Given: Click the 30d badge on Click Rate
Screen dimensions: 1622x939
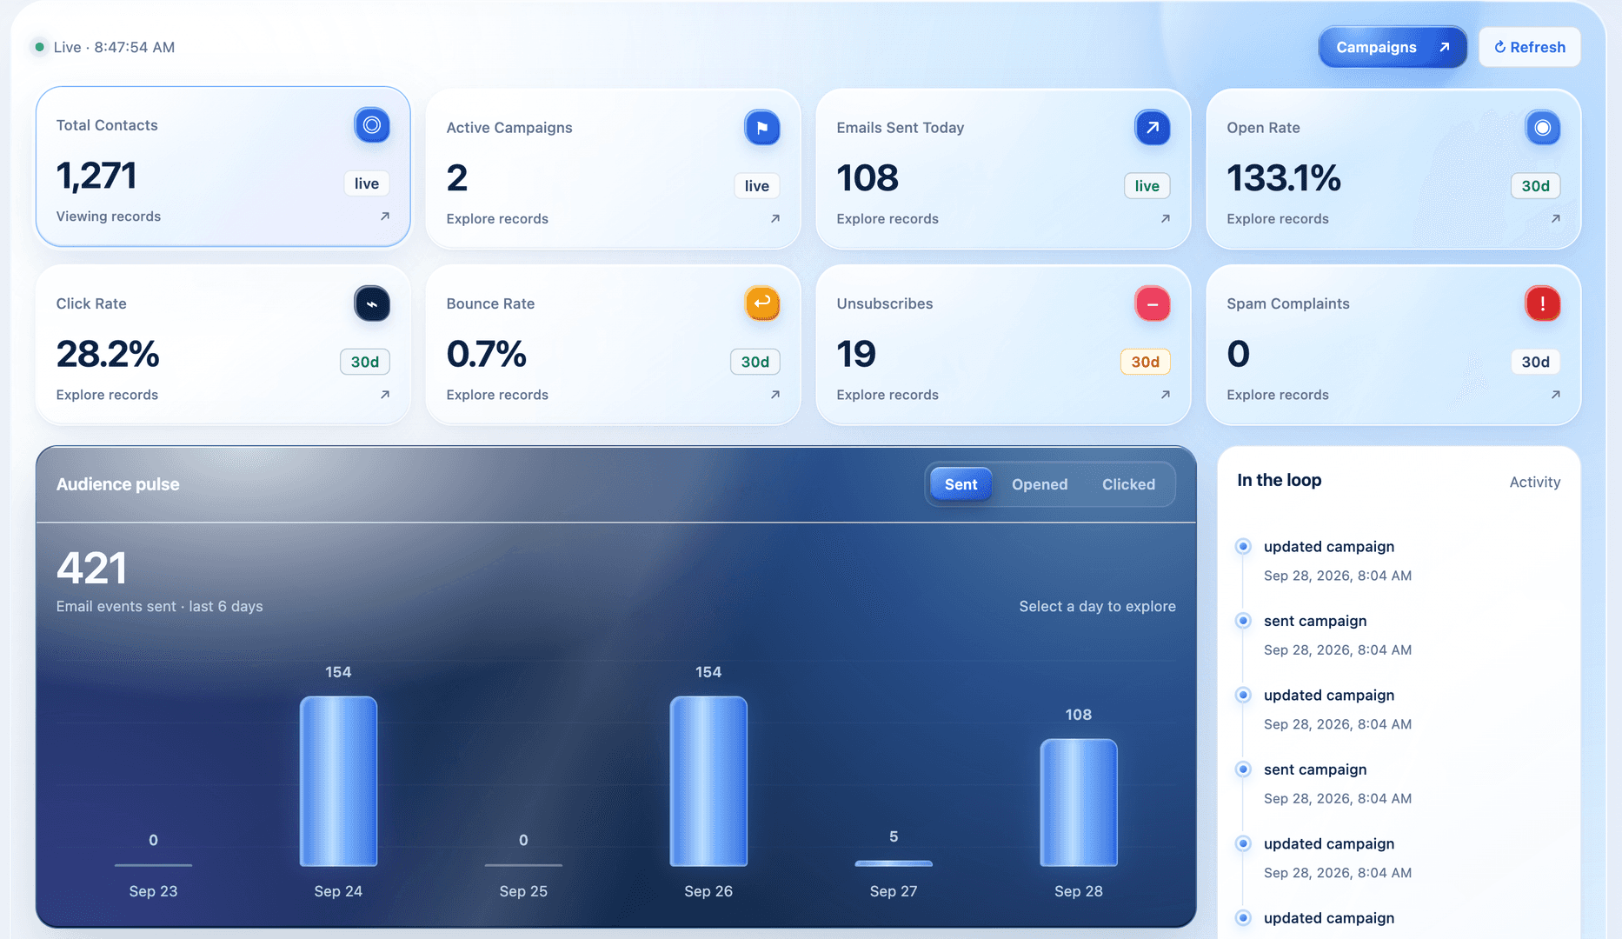Looking at the screenshot, I should point(364,362).
